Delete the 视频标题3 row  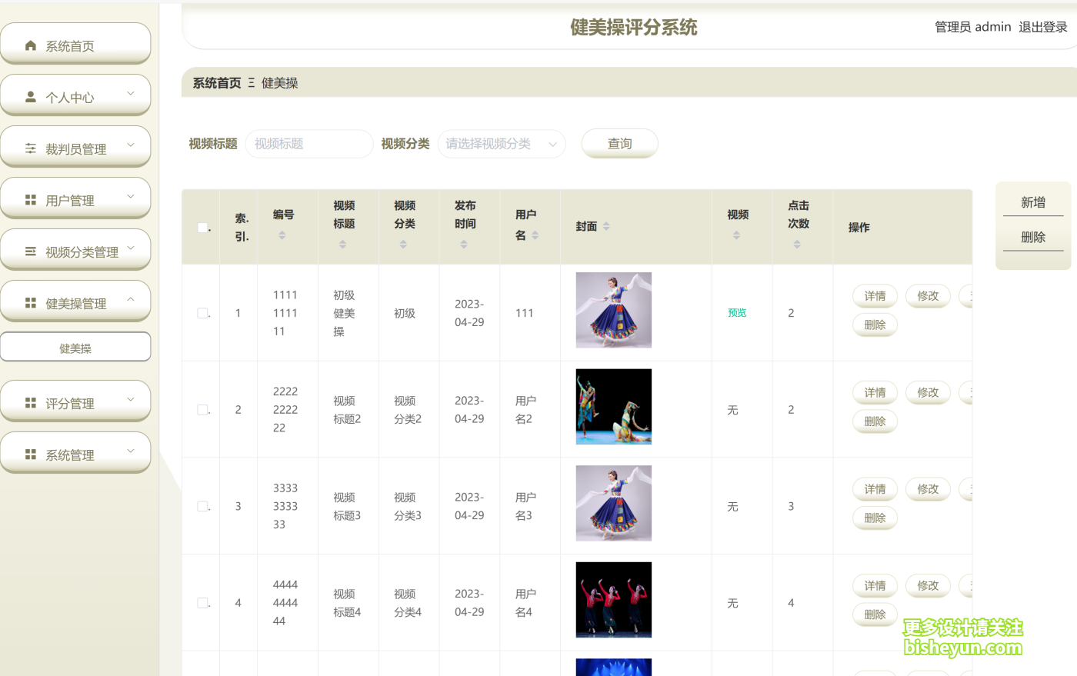coord(875,518)
